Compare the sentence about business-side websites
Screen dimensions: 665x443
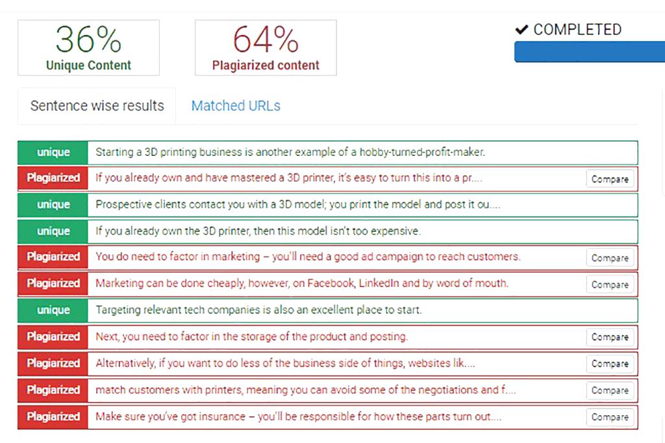pyautogui.click(x=609, y=364)
